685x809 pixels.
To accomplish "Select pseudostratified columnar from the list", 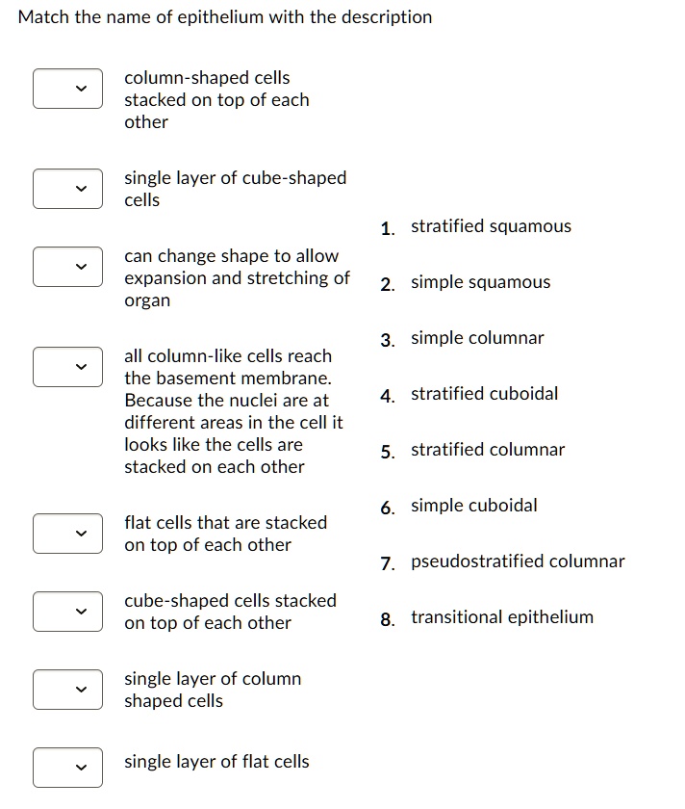I will pos(518,561).
